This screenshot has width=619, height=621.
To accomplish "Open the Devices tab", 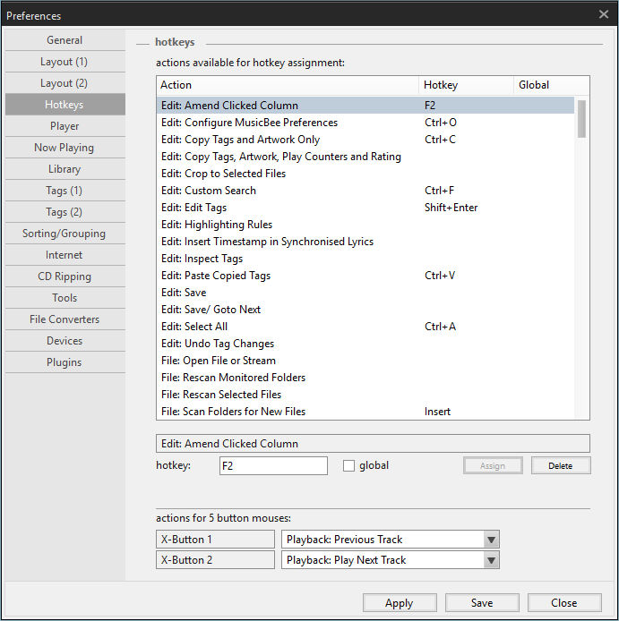I will [65, 341].
